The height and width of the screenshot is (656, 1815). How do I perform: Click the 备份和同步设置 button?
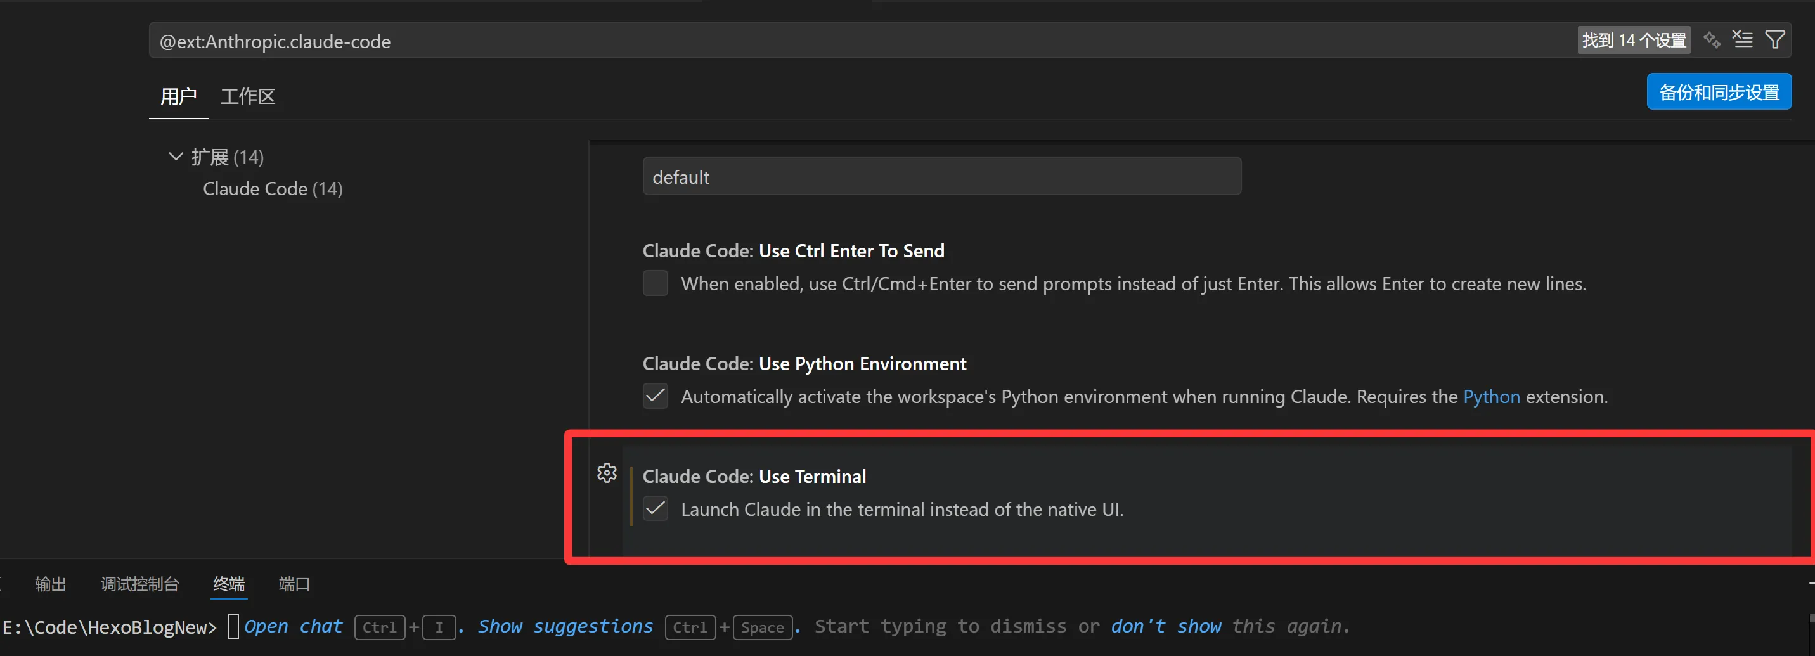coord(1719,93)
